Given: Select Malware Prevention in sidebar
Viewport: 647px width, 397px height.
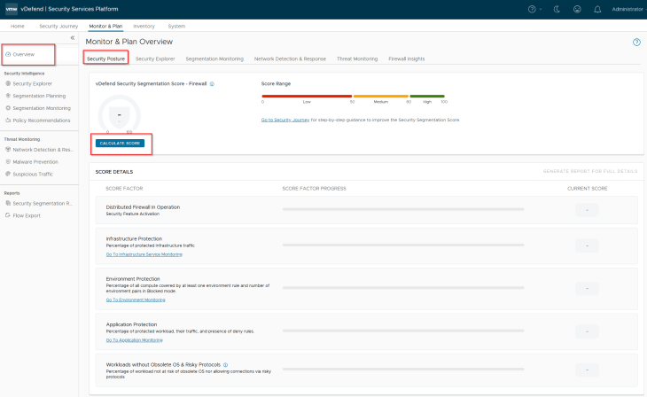Looking at the screenshot, I should click(35, 162).
